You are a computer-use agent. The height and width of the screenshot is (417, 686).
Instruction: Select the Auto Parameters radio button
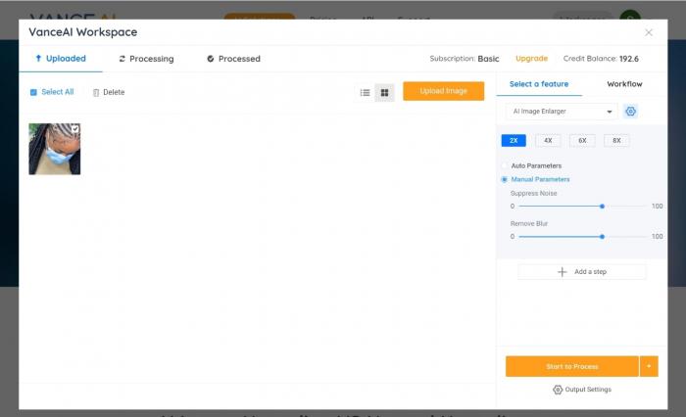(x=505, y=165)
